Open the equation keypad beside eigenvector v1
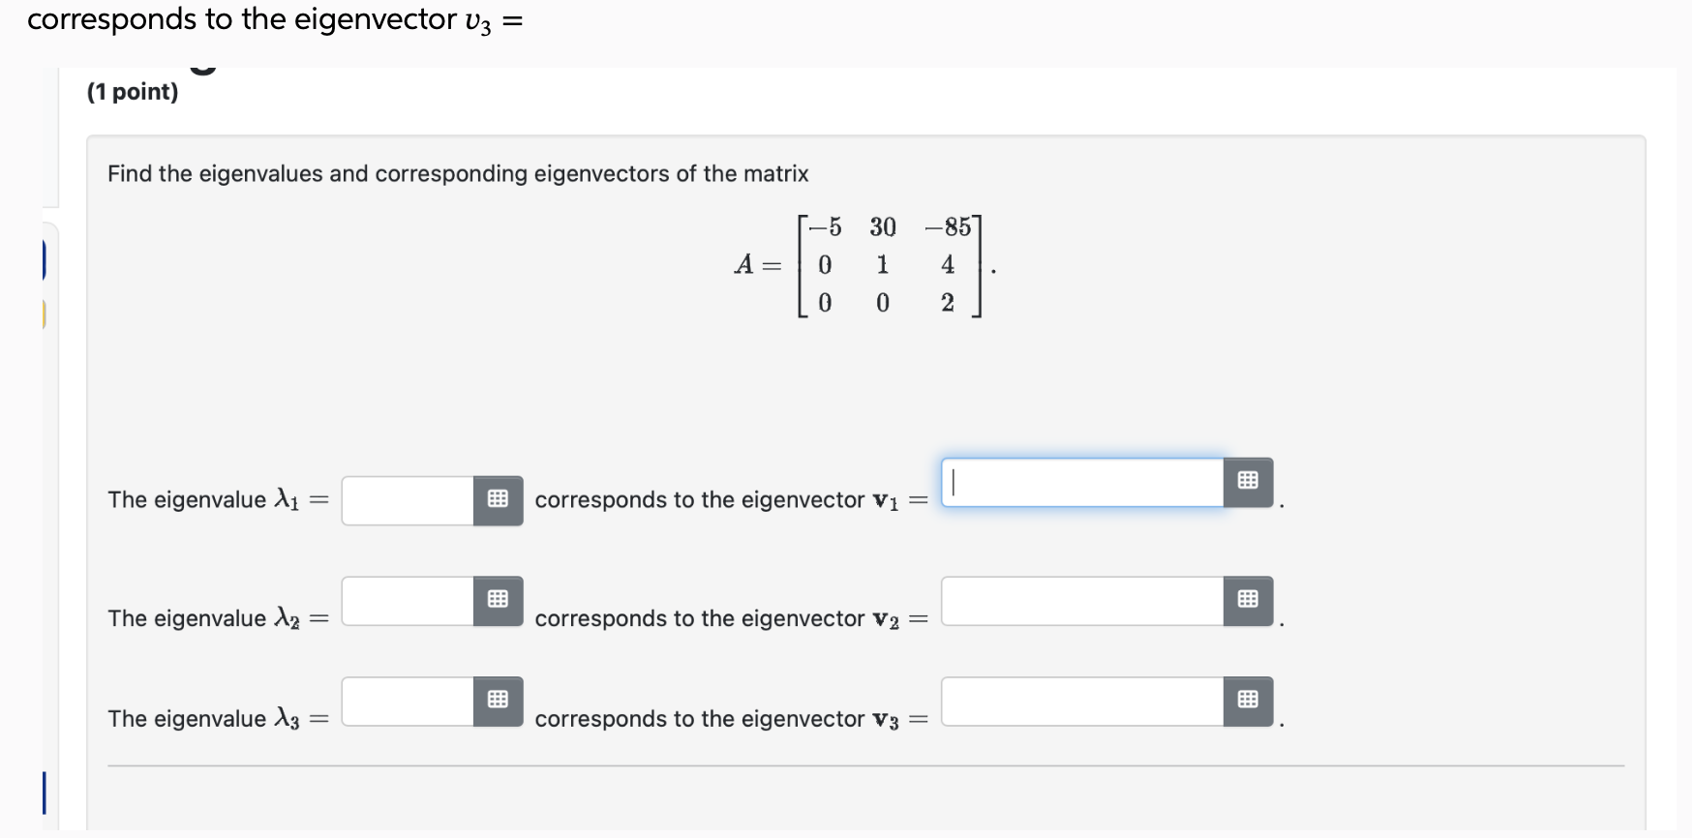 [x=1249, y=481]
